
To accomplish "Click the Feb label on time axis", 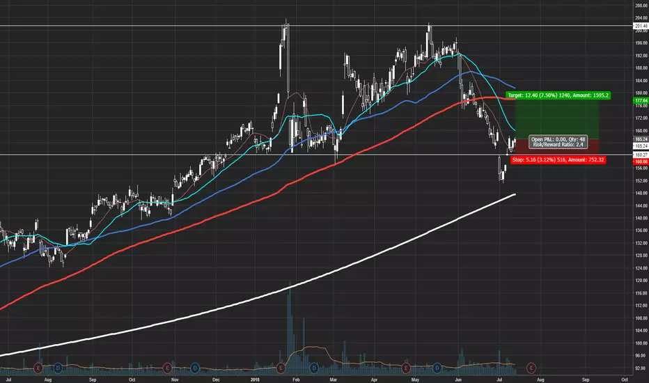I will tap(296, 380).
